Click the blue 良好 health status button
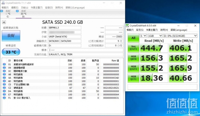The height and width of the screenshot is (116, 200). (x=11, y=36)
